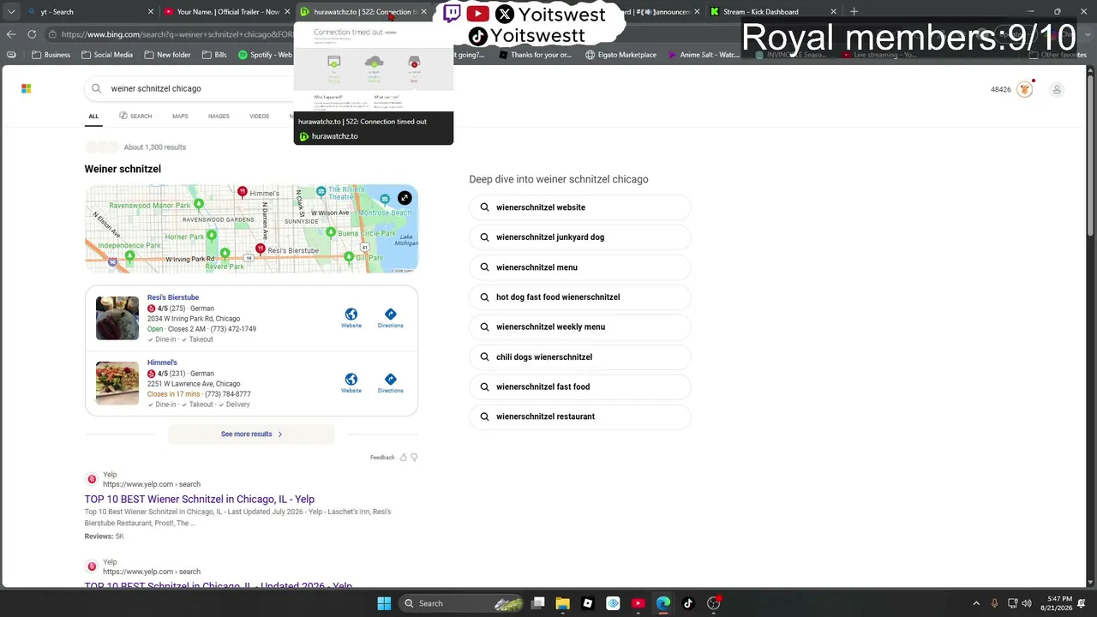Click the taskbar app icon with red badge

(714, 603)
